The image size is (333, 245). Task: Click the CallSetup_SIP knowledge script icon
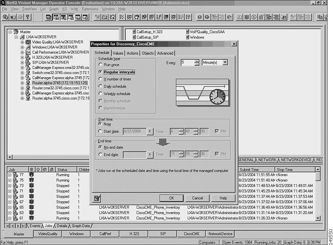point(134,37)
